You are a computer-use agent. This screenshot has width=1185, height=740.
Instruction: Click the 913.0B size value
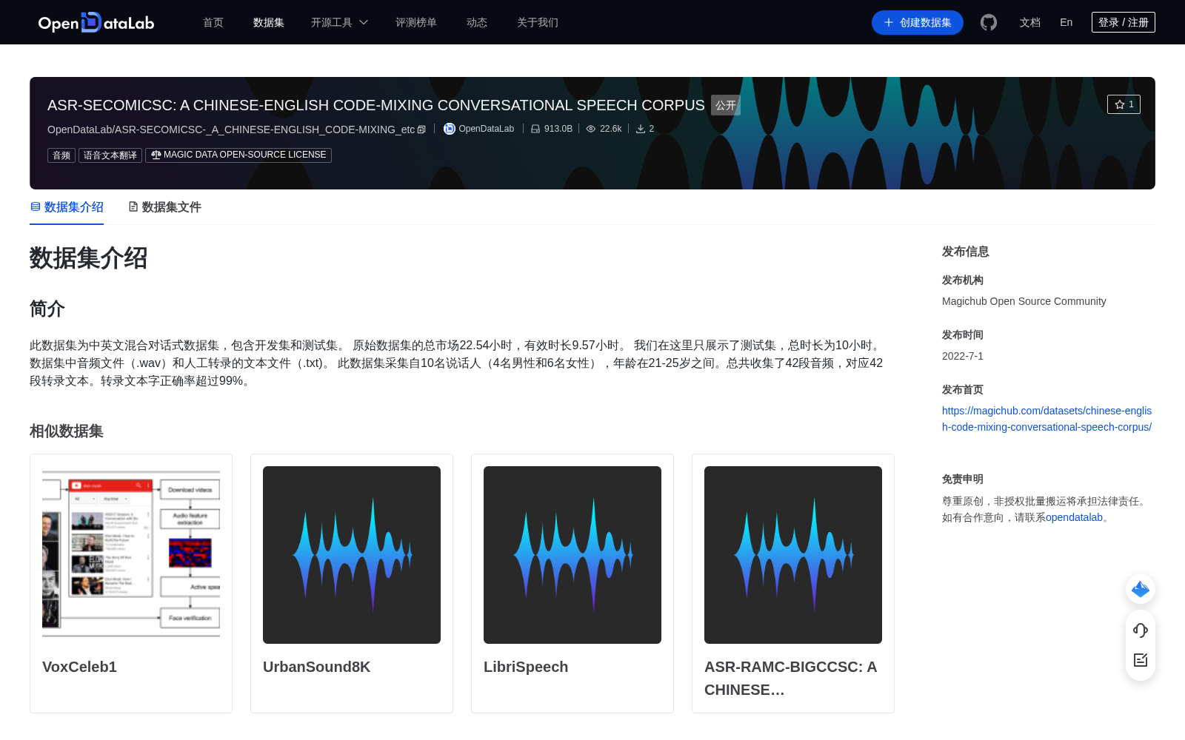[558, 129]
